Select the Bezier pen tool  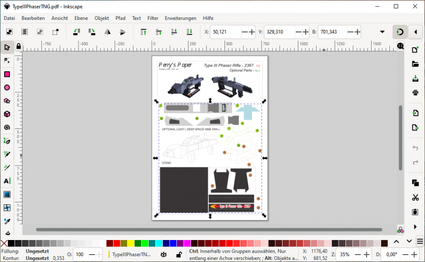pos(7,141)
